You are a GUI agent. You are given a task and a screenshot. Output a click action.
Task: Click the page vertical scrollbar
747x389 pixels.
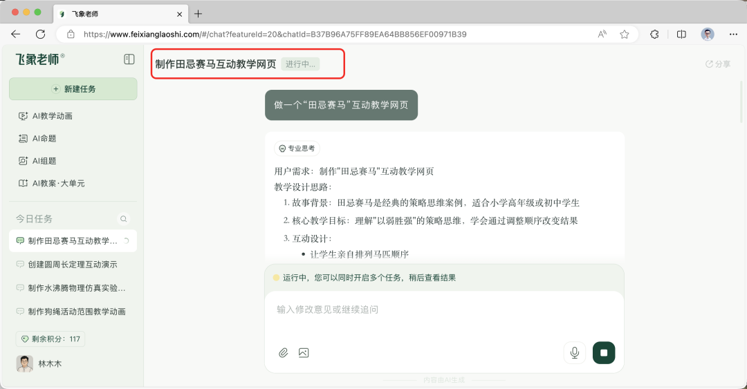(741, 102)
